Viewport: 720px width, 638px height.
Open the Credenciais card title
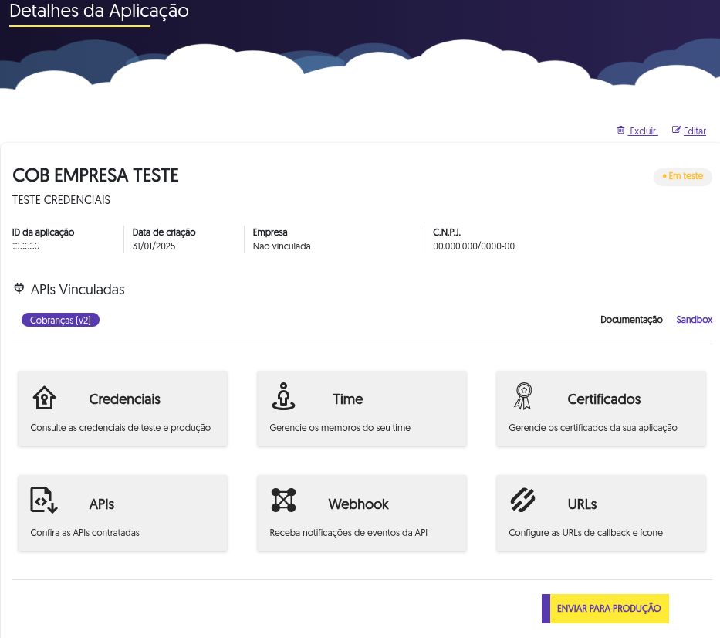(124, 399)
